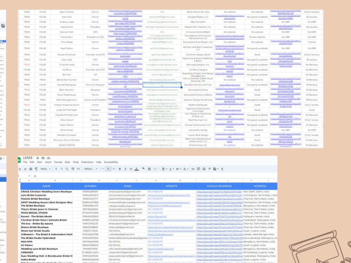Click the increase decimal places icon
The height and width of the screenshot is (263, 351).
coord(73,169)
